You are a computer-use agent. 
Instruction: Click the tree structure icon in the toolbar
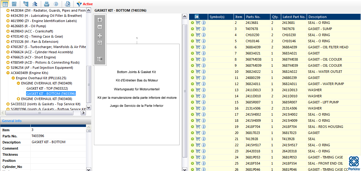(26, 4)
